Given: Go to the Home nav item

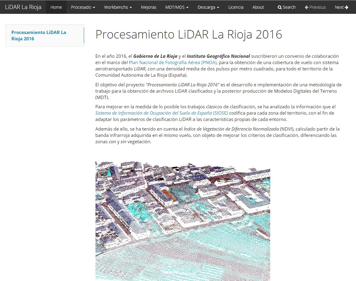Looking at the screenshot, I should point(56,7).
